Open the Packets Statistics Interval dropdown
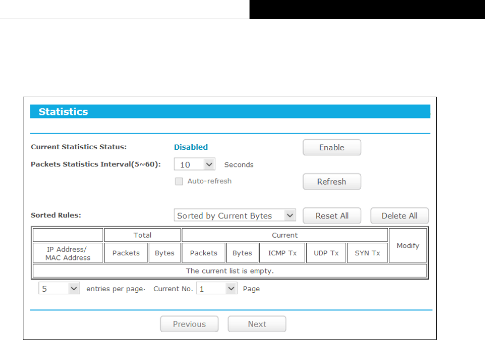Image resolution: width=485 pixels, height=340 pixels. click(194, 164)
